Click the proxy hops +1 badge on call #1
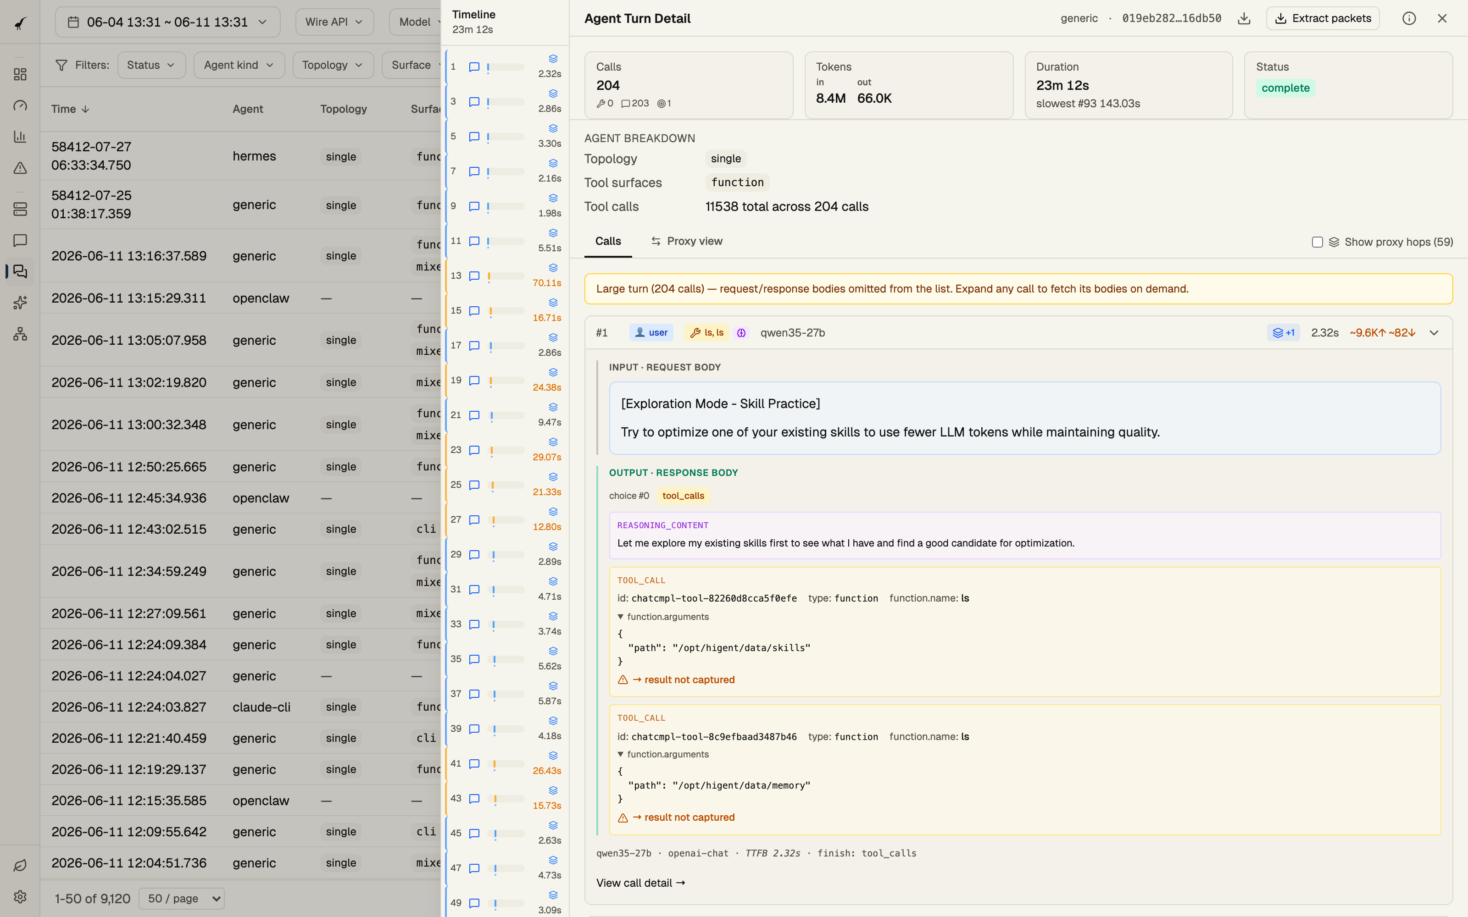Image resolution: width=1468 pixels, height=917 pixels. [1283, 332]
